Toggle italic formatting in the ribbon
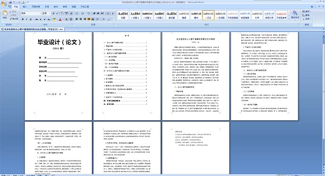325x176 pixels. point(26,19)
